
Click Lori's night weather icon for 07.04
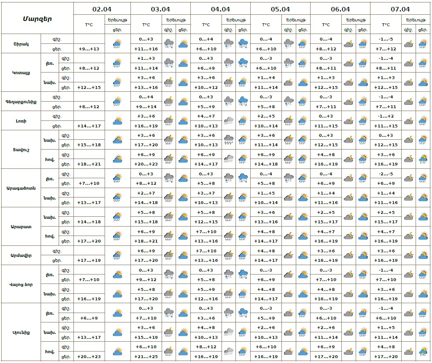pos(408,120)
